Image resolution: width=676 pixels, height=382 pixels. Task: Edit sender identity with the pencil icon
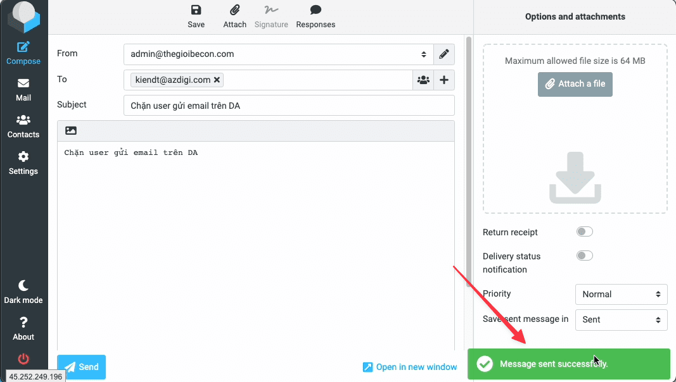point(443,54)
